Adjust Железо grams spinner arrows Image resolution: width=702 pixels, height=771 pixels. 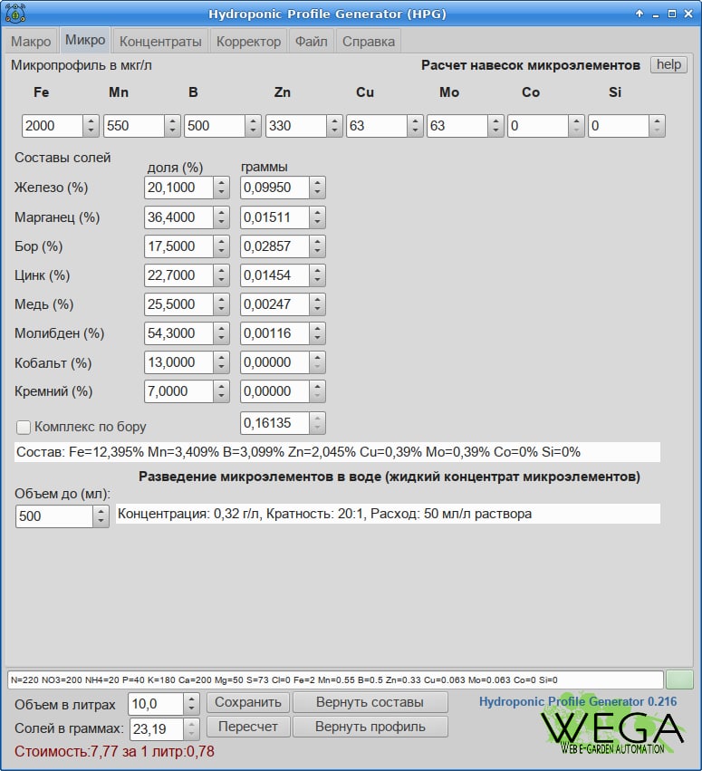(318, 188)
